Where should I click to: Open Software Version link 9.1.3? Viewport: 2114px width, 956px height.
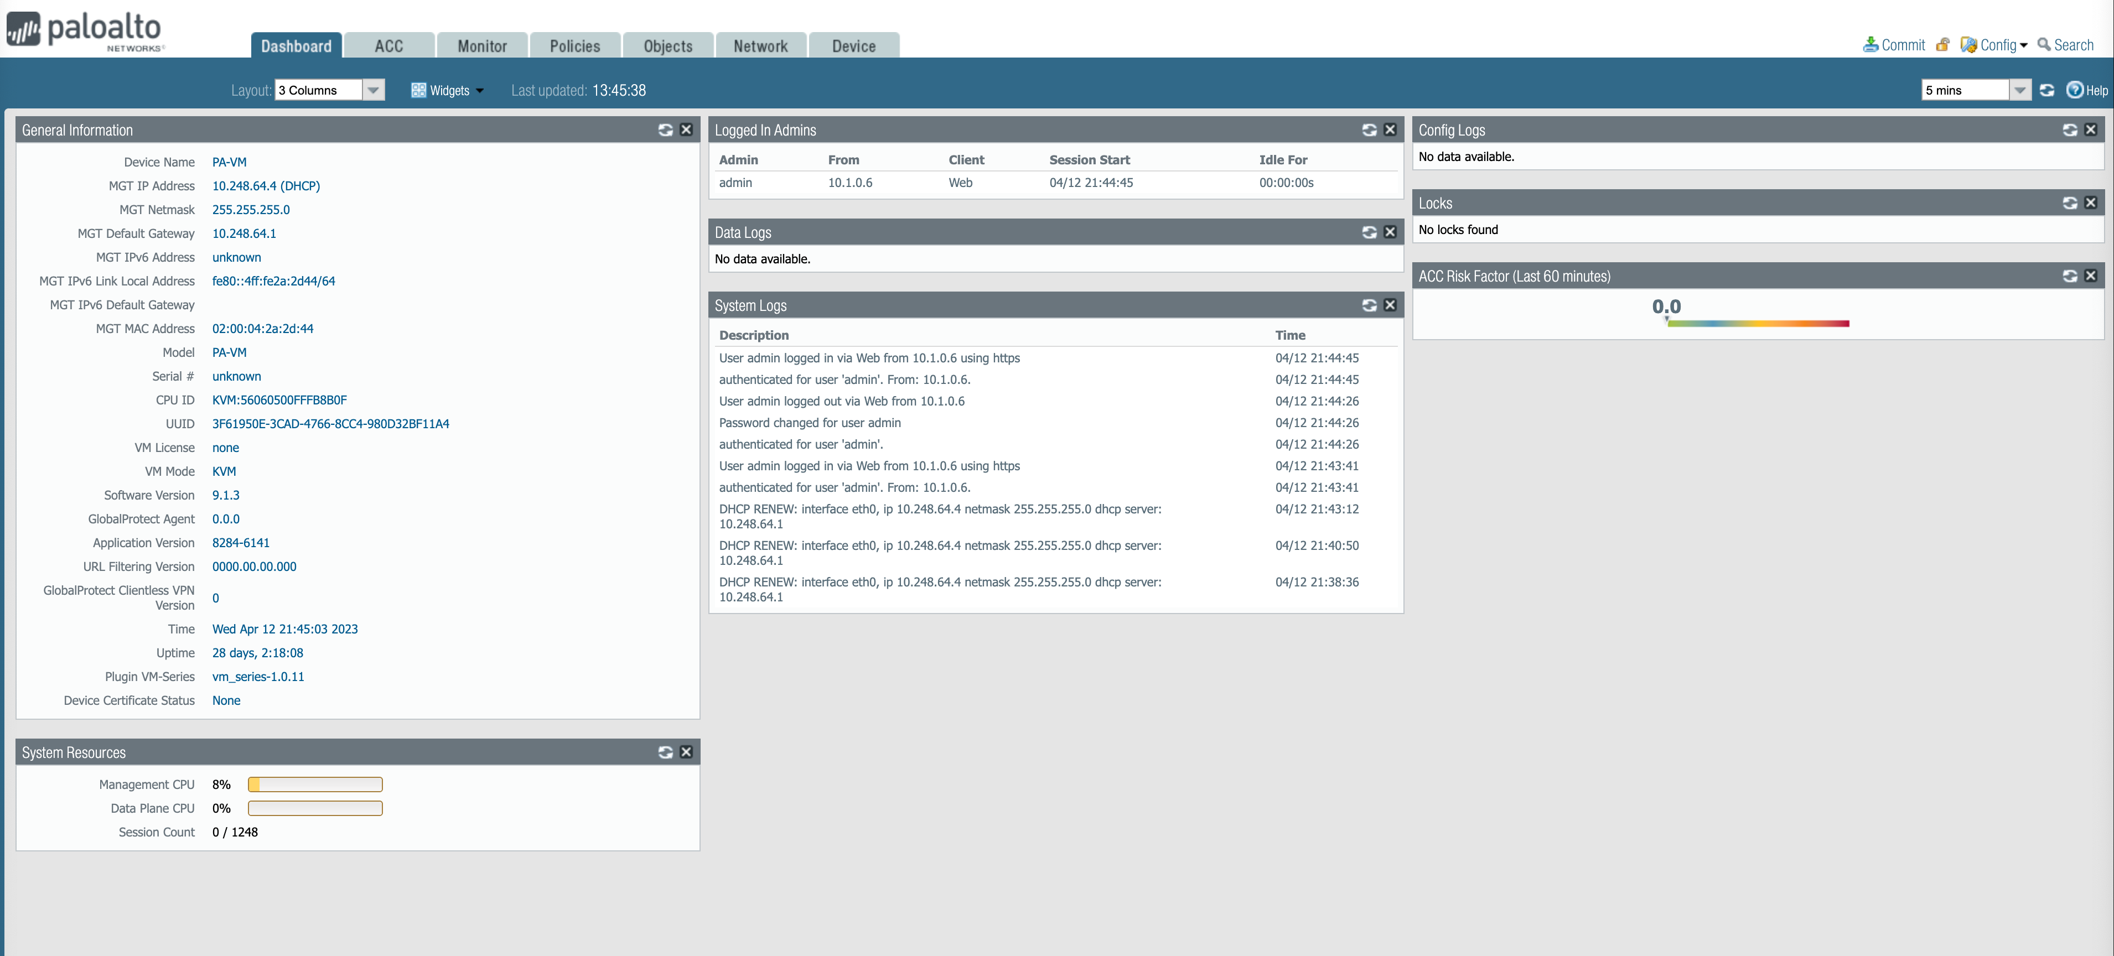(226, 495)
